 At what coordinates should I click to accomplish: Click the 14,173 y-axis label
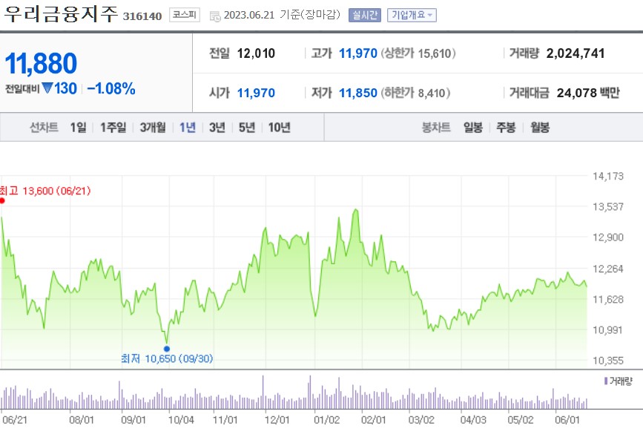click(x=607, y=176)
